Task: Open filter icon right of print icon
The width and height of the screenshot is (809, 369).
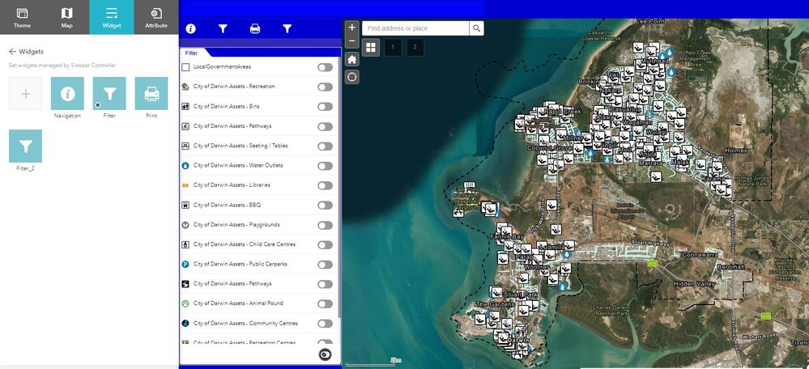Action: (x=287, y=29)
